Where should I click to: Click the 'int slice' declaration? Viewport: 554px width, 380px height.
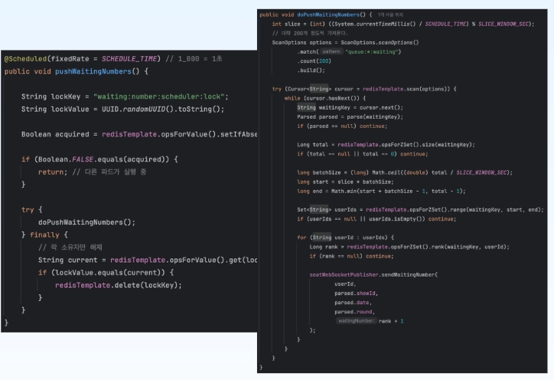click(286, 24)
